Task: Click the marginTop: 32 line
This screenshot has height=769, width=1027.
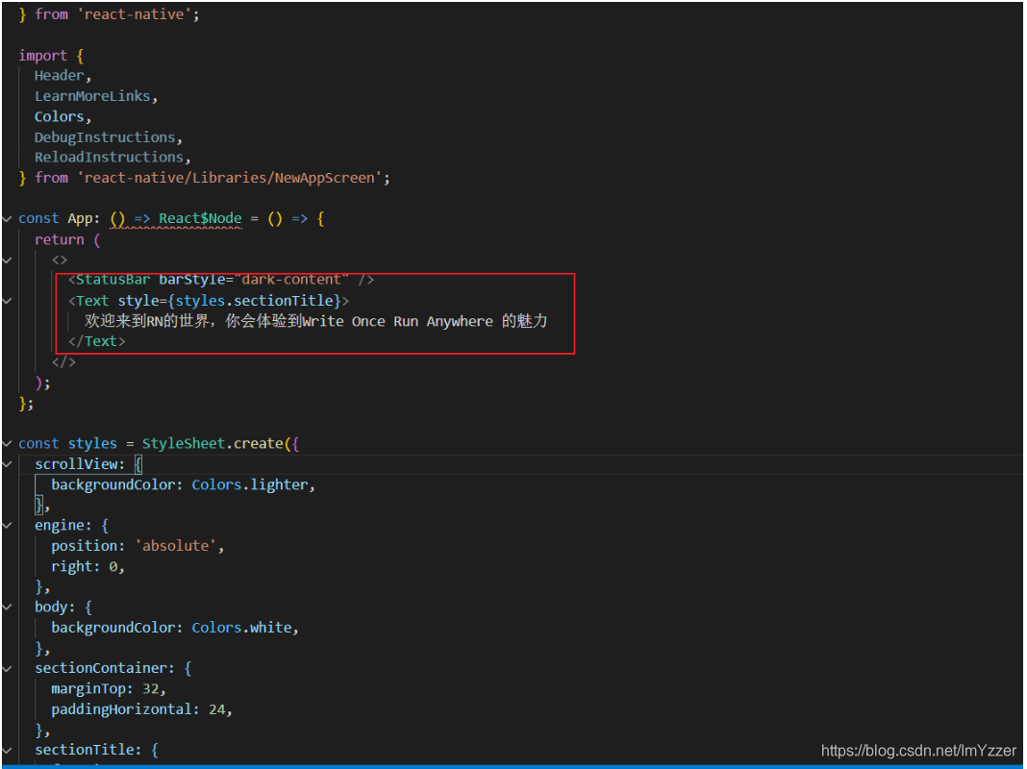Action: click(109, 689)
